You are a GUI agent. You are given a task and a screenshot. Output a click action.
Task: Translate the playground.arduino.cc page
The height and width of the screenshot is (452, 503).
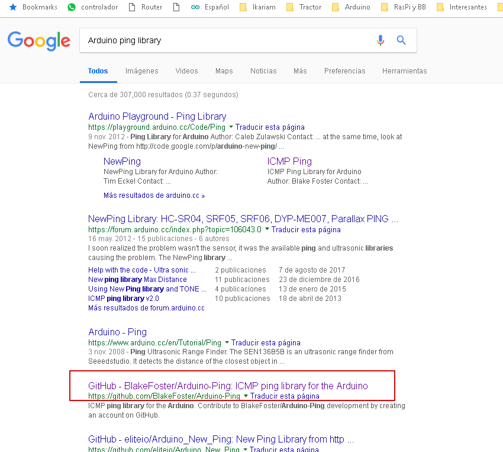tap(270, 127)
